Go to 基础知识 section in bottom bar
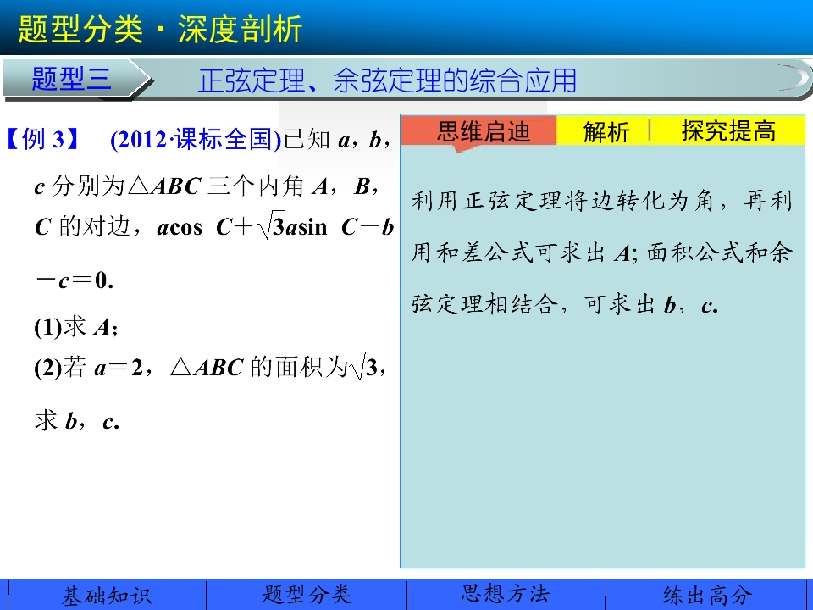Image resolution: width=813 pixels, height=610 pixels. (107, 595)
